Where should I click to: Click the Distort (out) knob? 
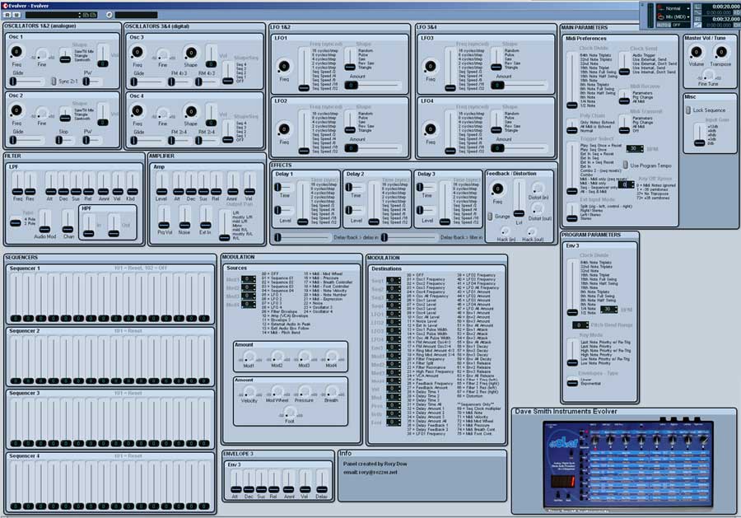pos(538,209)
